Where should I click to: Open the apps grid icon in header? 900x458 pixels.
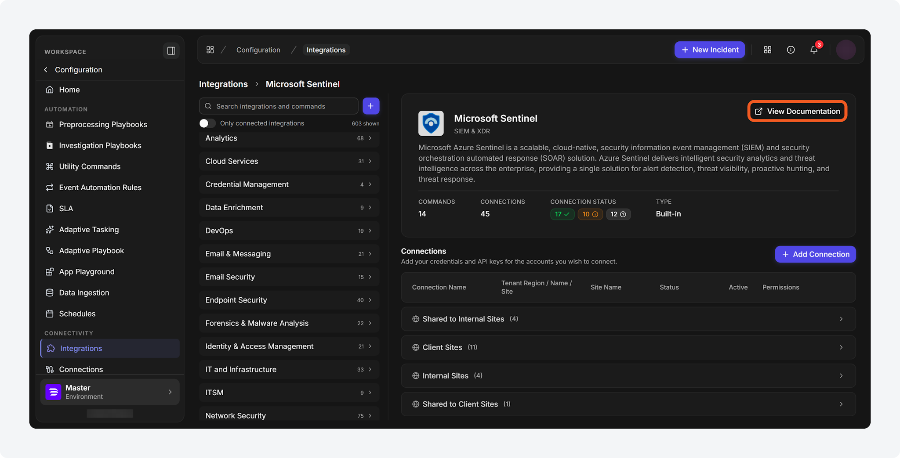(x=767, y=50)
